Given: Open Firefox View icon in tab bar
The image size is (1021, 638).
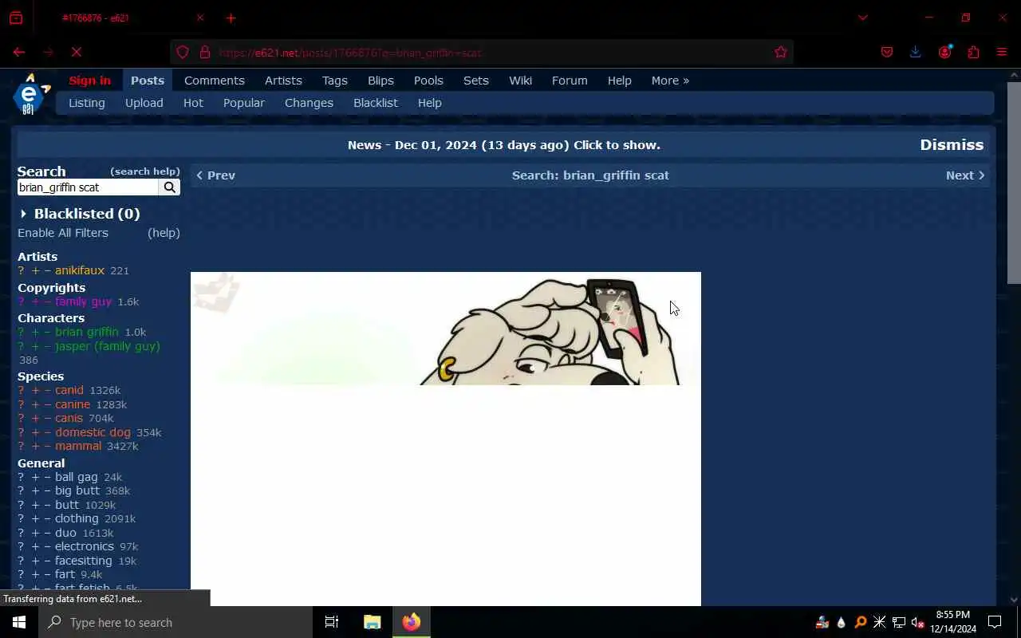Looking at the screenshot, I should coord(16,18).
